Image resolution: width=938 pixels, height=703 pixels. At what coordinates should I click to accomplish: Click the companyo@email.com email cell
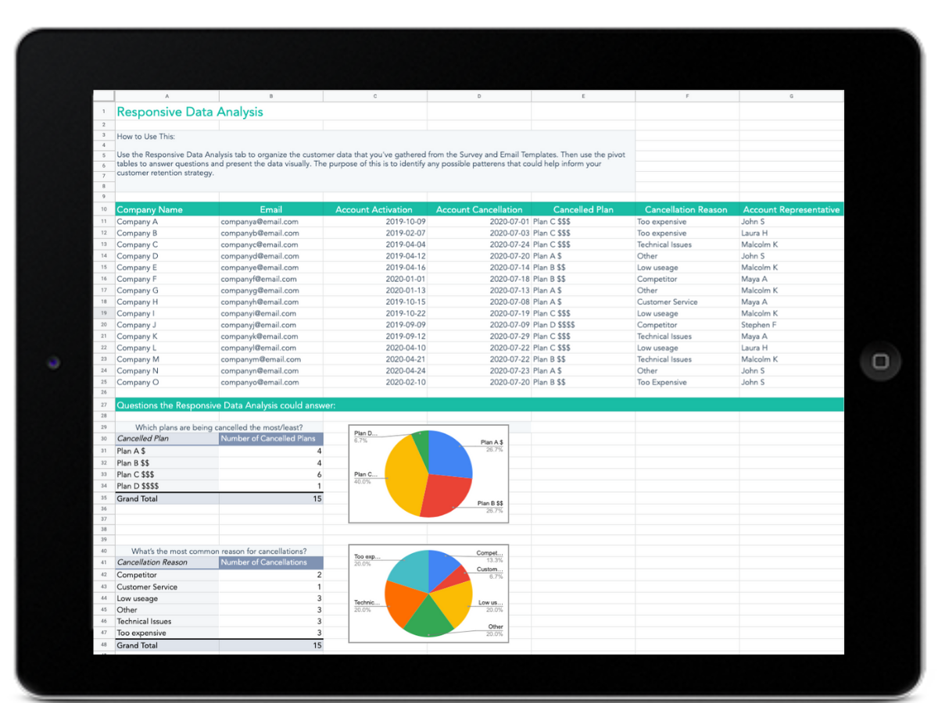coord(260,383)
